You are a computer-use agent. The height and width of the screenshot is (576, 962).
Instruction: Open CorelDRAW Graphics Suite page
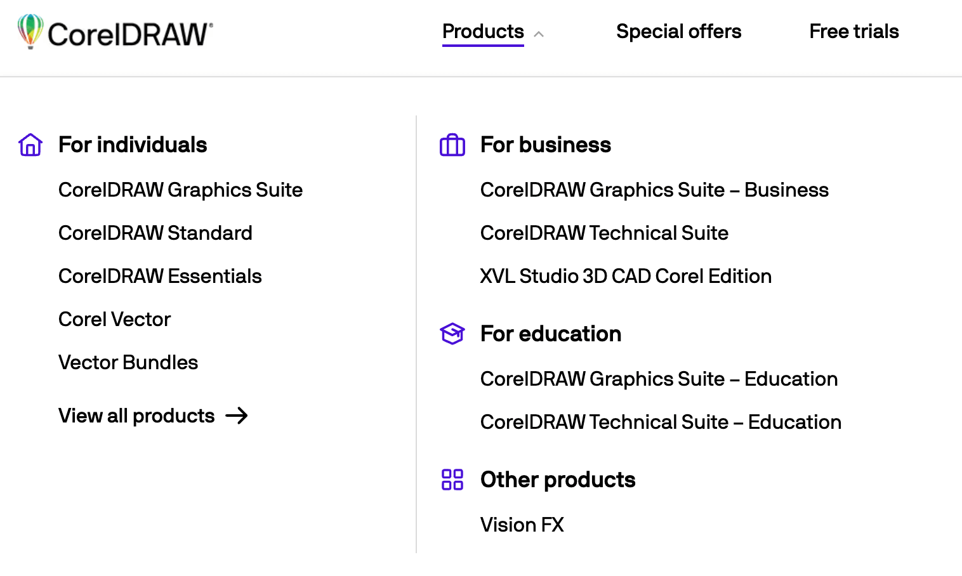[x=180, y=190]
